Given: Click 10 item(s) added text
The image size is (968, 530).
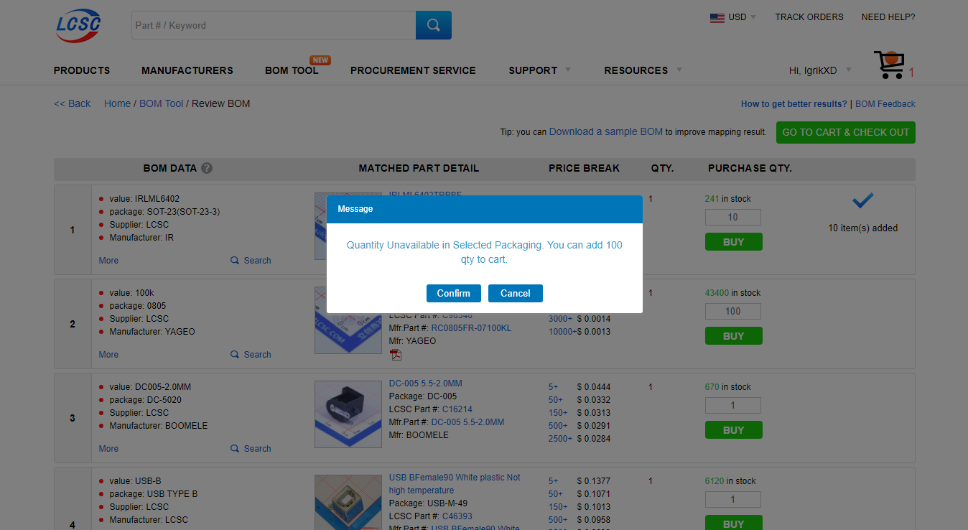Looking at the screenshot, I should coord(863,228).
